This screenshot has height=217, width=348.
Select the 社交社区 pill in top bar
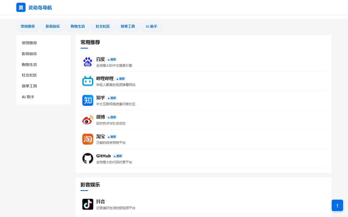[x=103, y=26]
